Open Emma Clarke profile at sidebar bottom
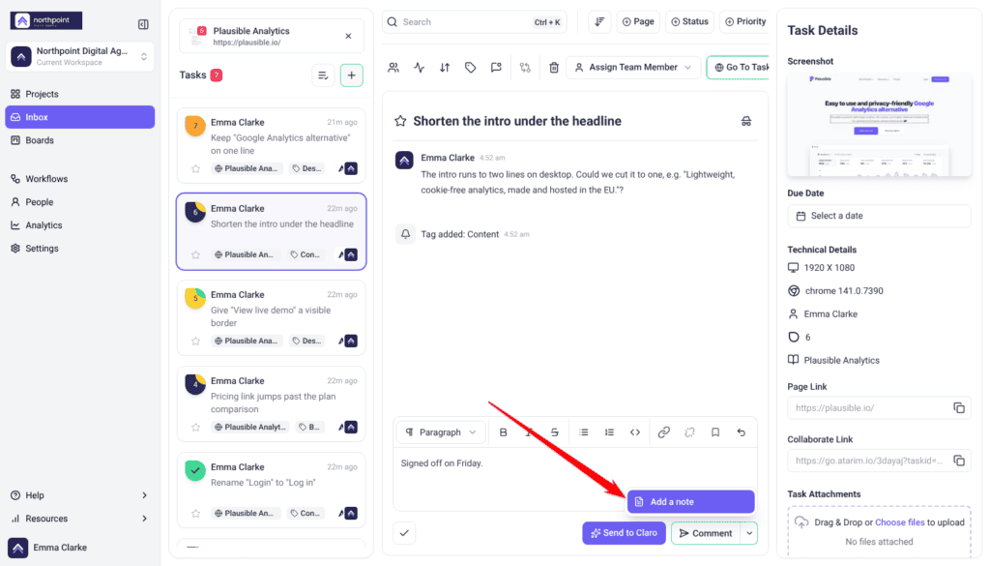This screenshot has width=990, height=566. pyautogui.click(x=79, y=548)
